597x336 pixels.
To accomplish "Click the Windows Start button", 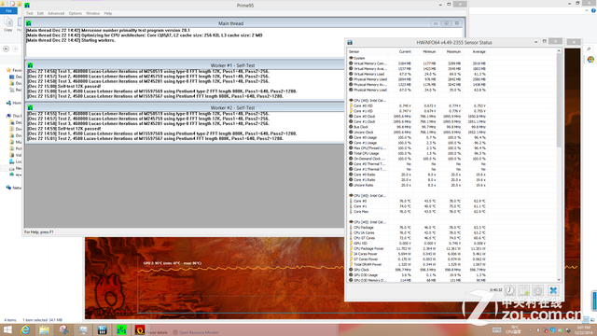I will pyautogui.click(x=7, y=329).
